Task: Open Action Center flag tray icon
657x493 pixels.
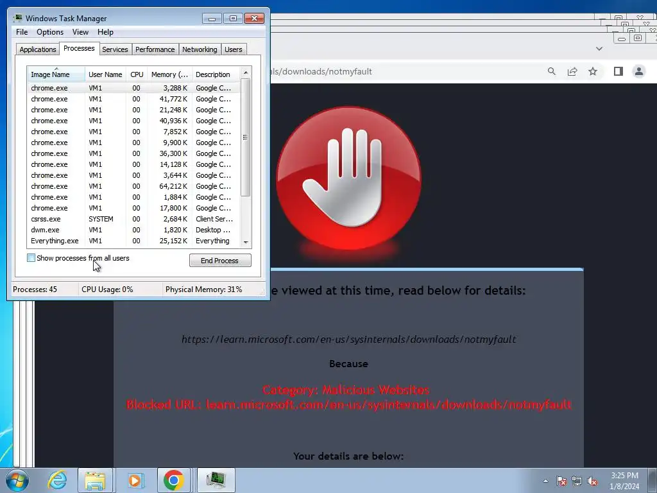Action: 561,481
